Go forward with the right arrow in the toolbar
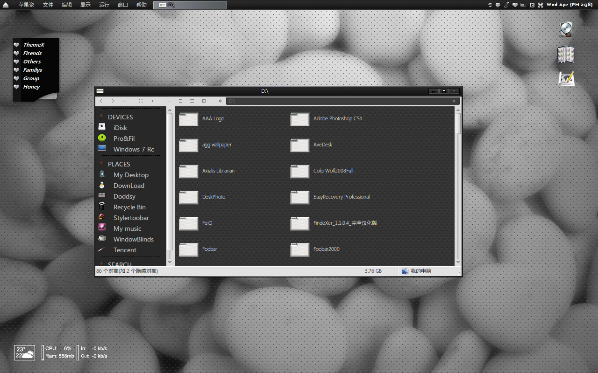 113,101
